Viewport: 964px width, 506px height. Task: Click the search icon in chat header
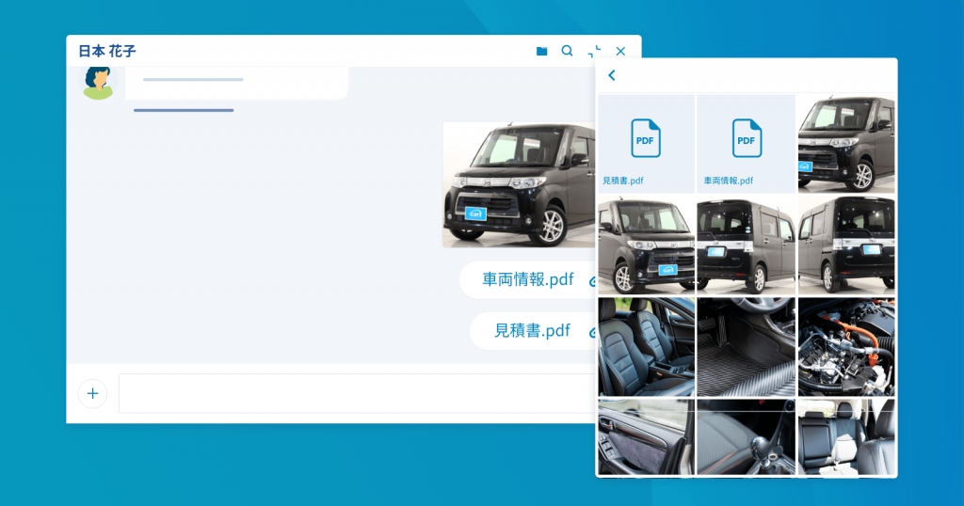click(567, 51)
